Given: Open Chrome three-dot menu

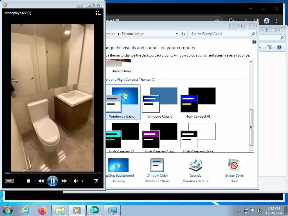Looking at the screenshot, I should [277, 21].
